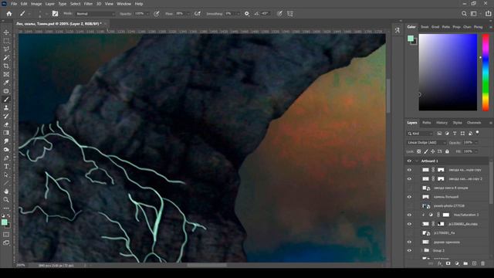The width and height of the screenshot is (494, 278).
Task: Open the brush settings gear options
Action: pos(247,14)
